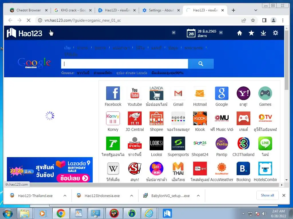Open the Games controller icon

tap(265, 93)
